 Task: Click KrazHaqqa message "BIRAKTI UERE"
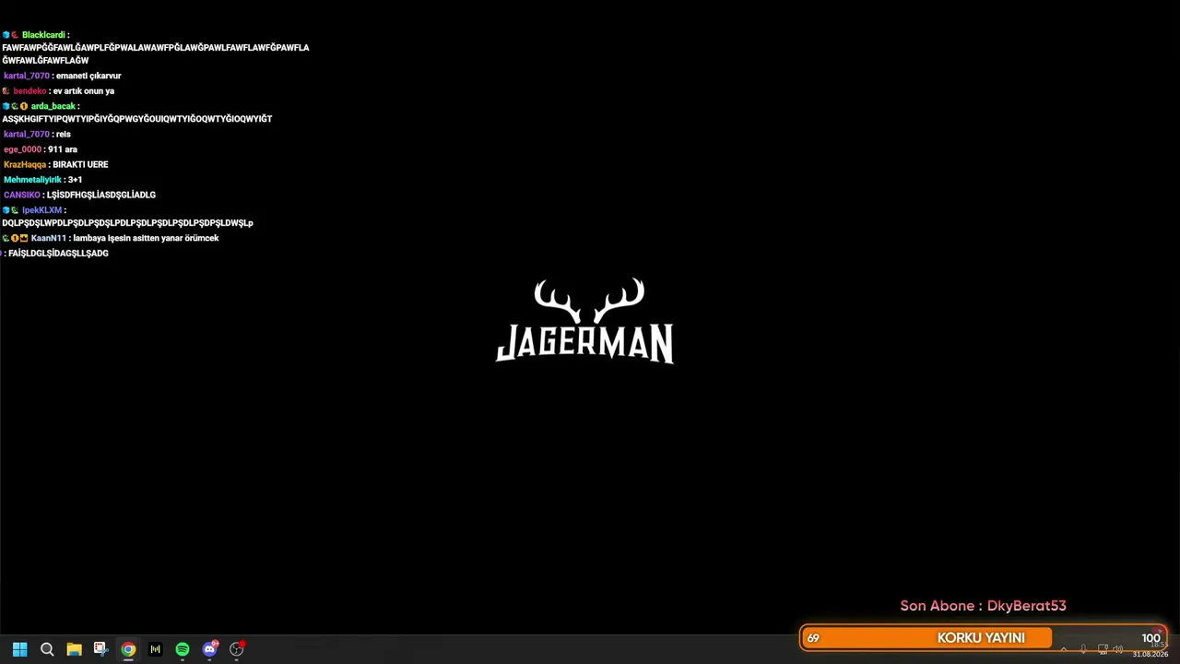click(56, 164)
